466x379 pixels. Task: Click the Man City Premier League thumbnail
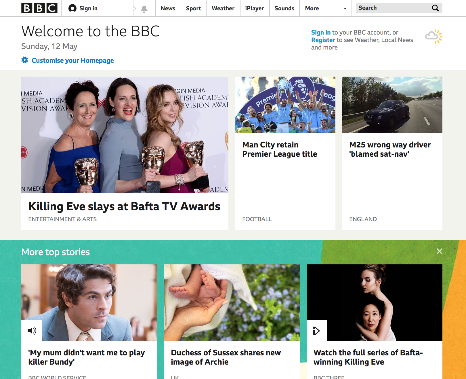tap(285, 104)
